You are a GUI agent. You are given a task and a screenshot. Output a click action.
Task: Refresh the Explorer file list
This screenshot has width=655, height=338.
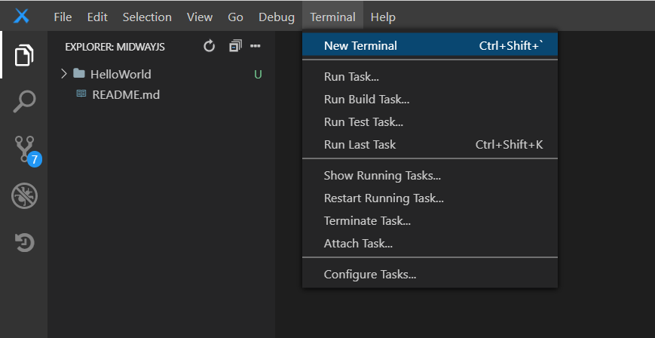point(210,47)
